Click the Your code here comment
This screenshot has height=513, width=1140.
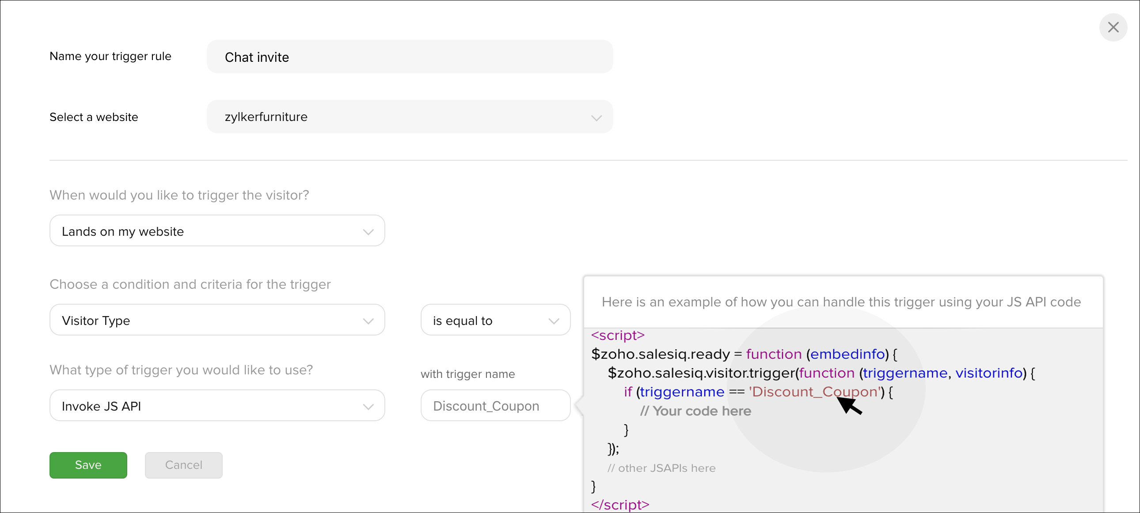[695, 411]
